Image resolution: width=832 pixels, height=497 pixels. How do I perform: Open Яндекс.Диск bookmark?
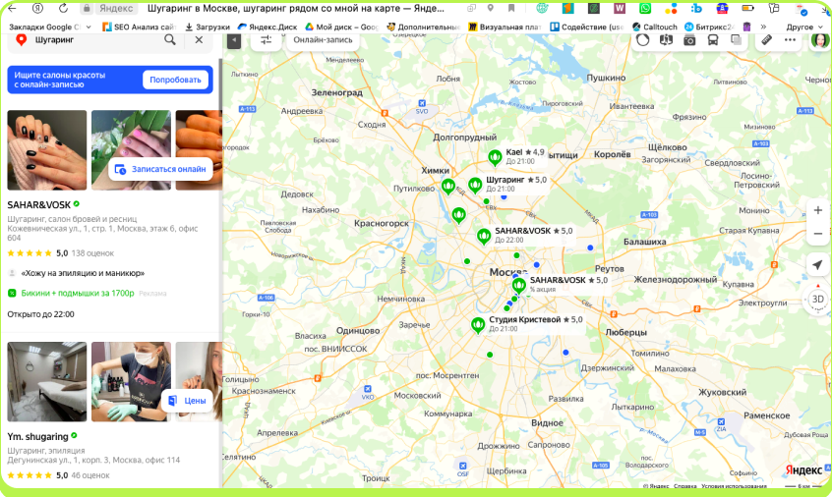click(x=267, y=28)
